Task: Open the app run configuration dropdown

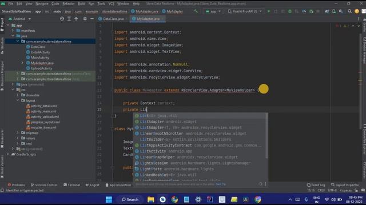Action: pos(213,11)
